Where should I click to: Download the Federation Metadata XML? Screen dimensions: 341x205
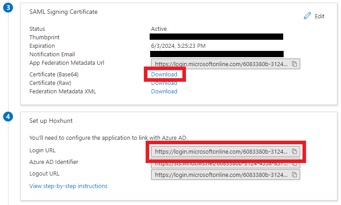click(164, 92)
